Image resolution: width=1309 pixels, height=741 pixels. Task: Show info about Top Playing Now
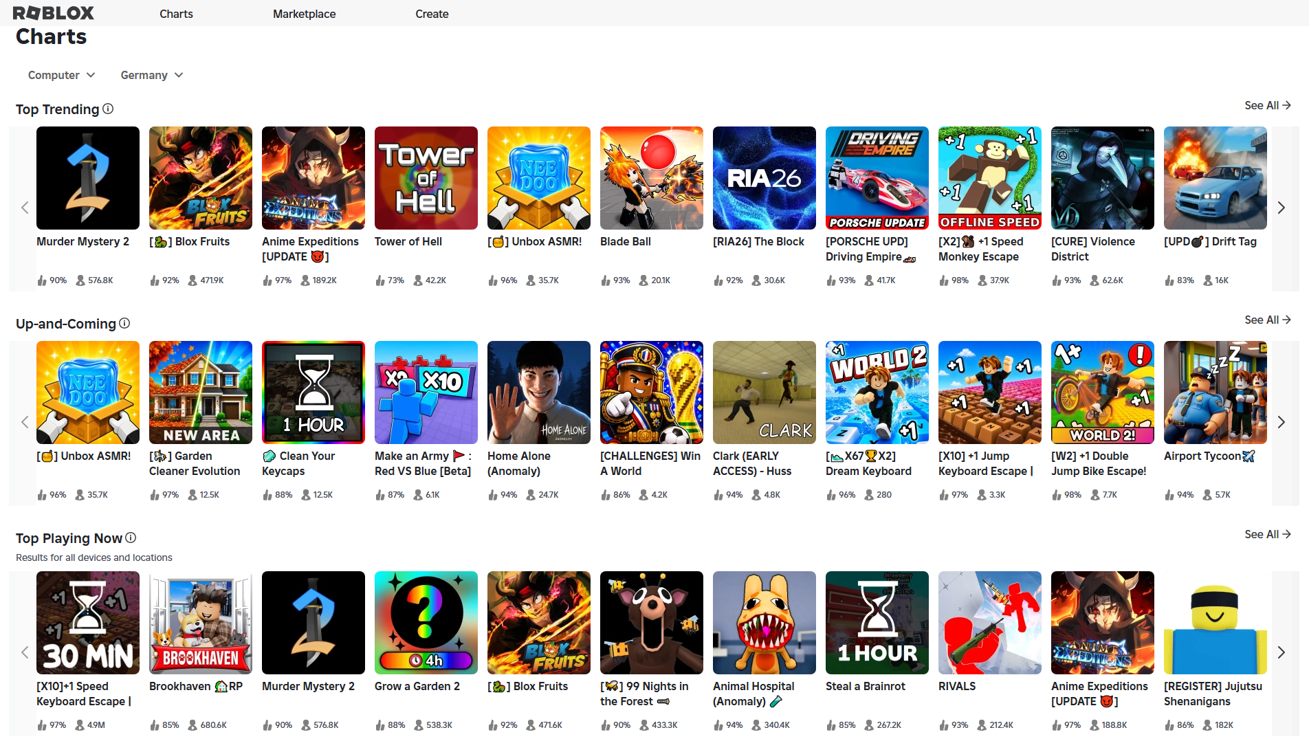pyautogui.click(x=131, y=538)
